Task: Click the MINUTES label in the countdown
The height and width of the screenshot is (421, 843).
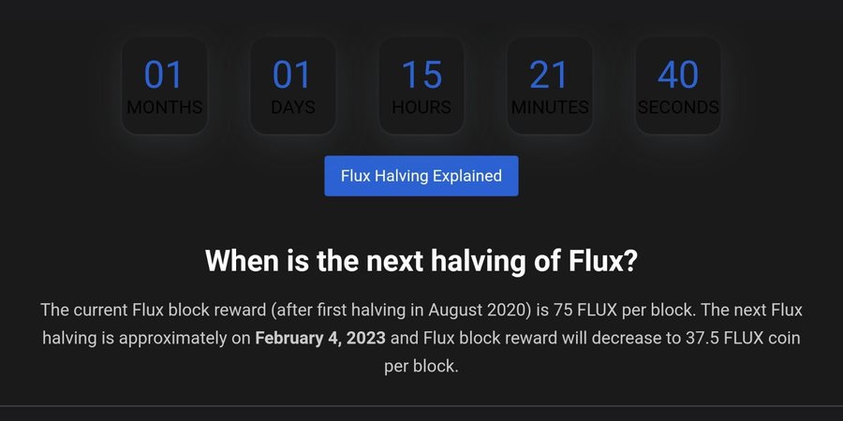Action: [550, 108]
